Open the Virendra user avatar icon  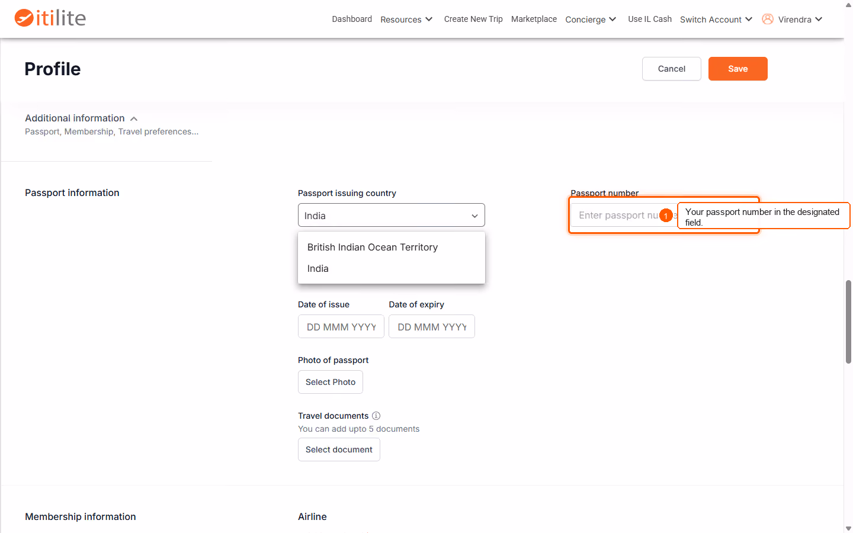pos(768,19)
